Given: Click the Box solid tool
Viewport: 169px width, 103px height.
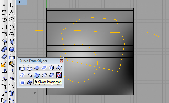Looking at the screenshot, I should [12, 49].
